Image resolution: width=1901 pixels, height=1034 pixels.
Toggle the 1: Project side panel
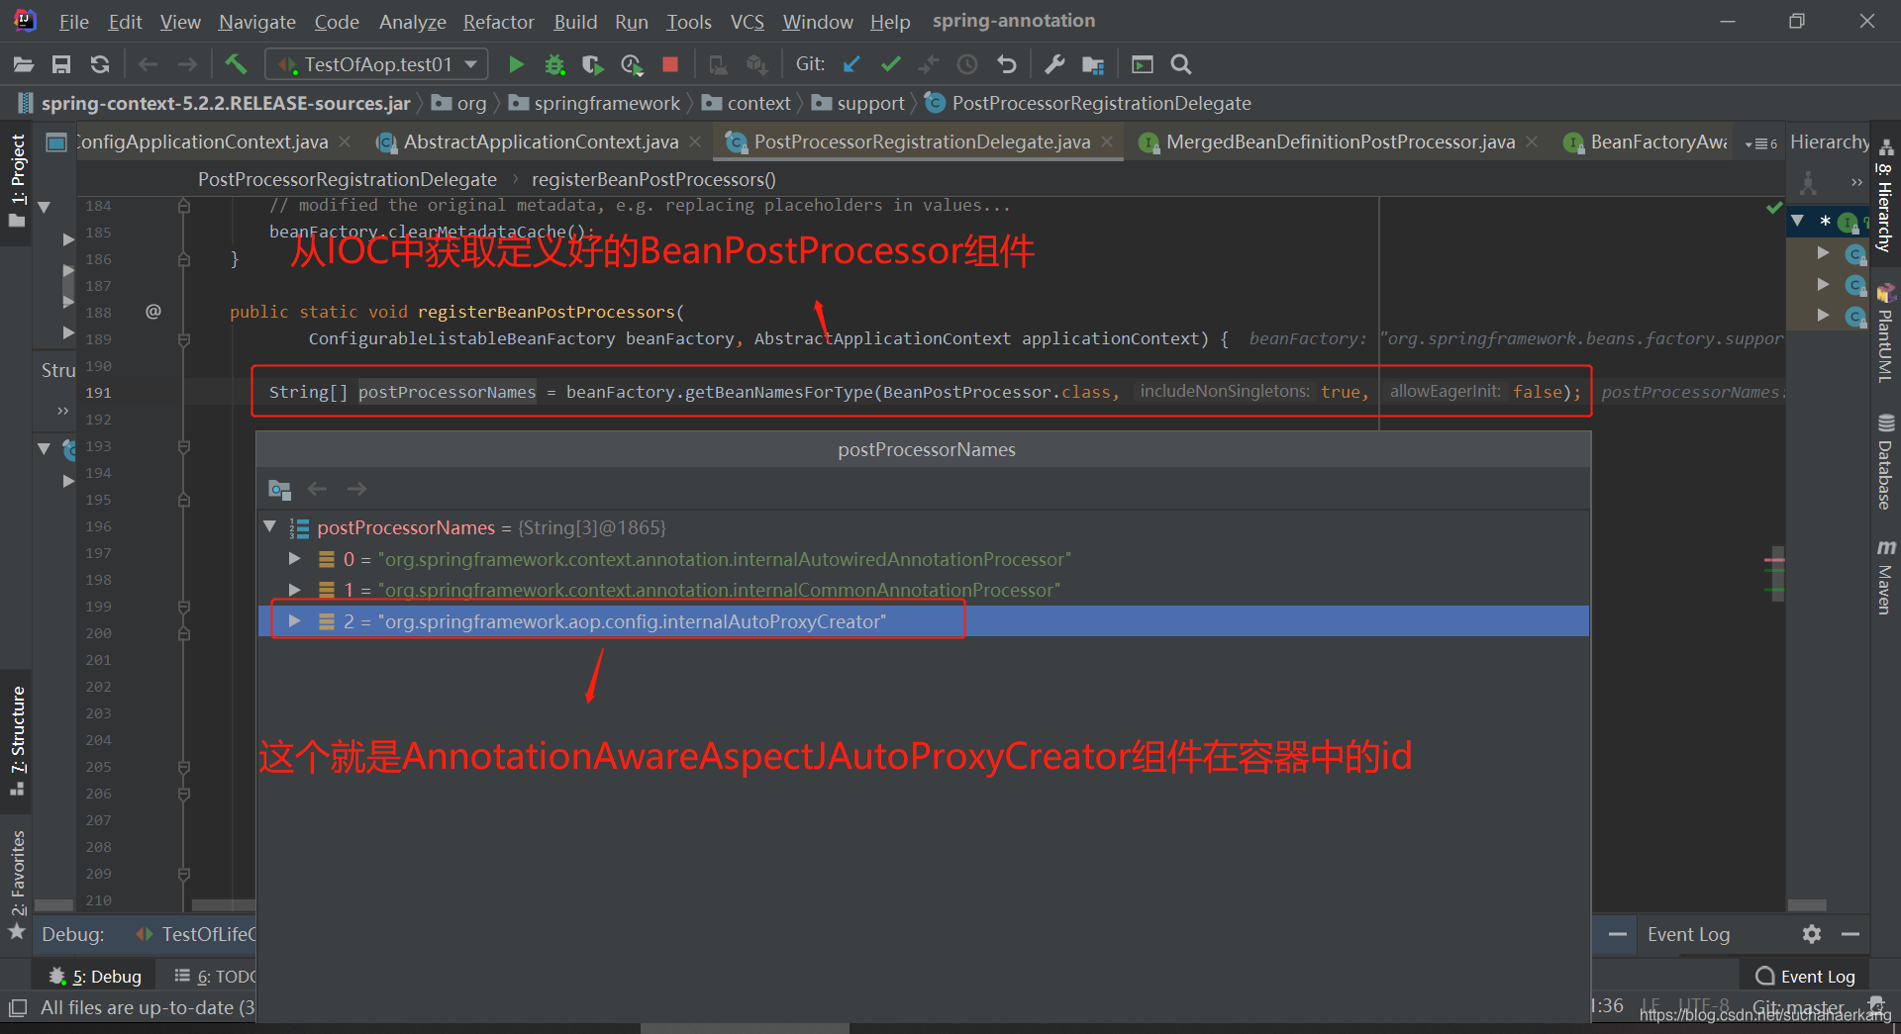click(17, 182)
